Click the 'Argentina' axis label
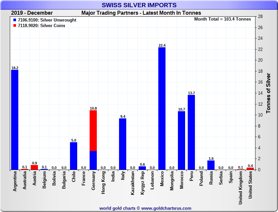The height and width of the screenshot is (212, 278). (x=15, y=181)
